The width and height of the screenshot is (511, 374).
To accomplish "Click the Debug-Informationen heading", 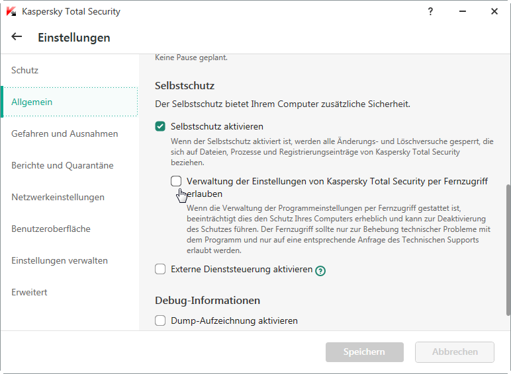I will click(207, 300).
